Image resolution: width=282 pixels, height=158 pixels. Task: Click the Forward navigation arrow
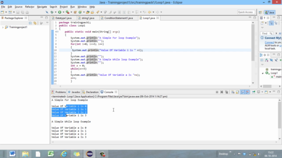pos(157,12)
